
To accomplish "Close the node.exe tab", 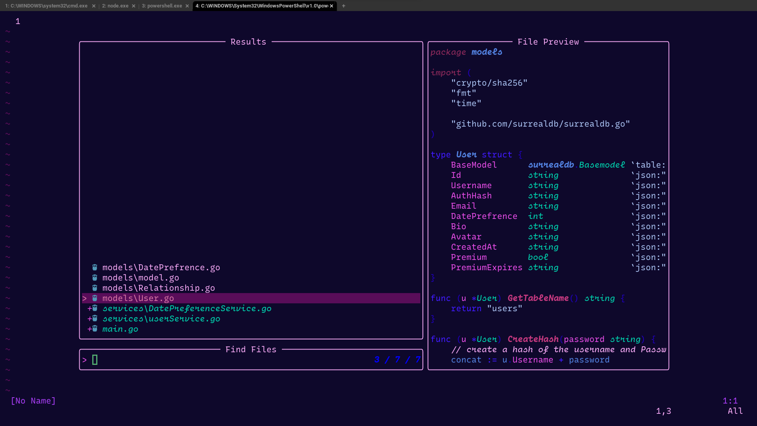I will coord(134,6).
